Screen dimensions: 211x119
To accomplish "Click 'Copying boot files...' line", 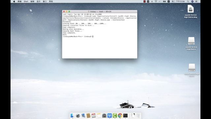I will pyautogui.click(x=72, y=31).
